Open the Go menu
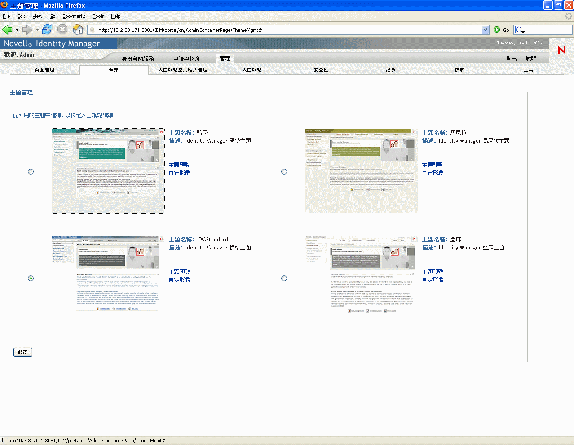The height and width of the screenshot is (445, 574). [53, 16]
